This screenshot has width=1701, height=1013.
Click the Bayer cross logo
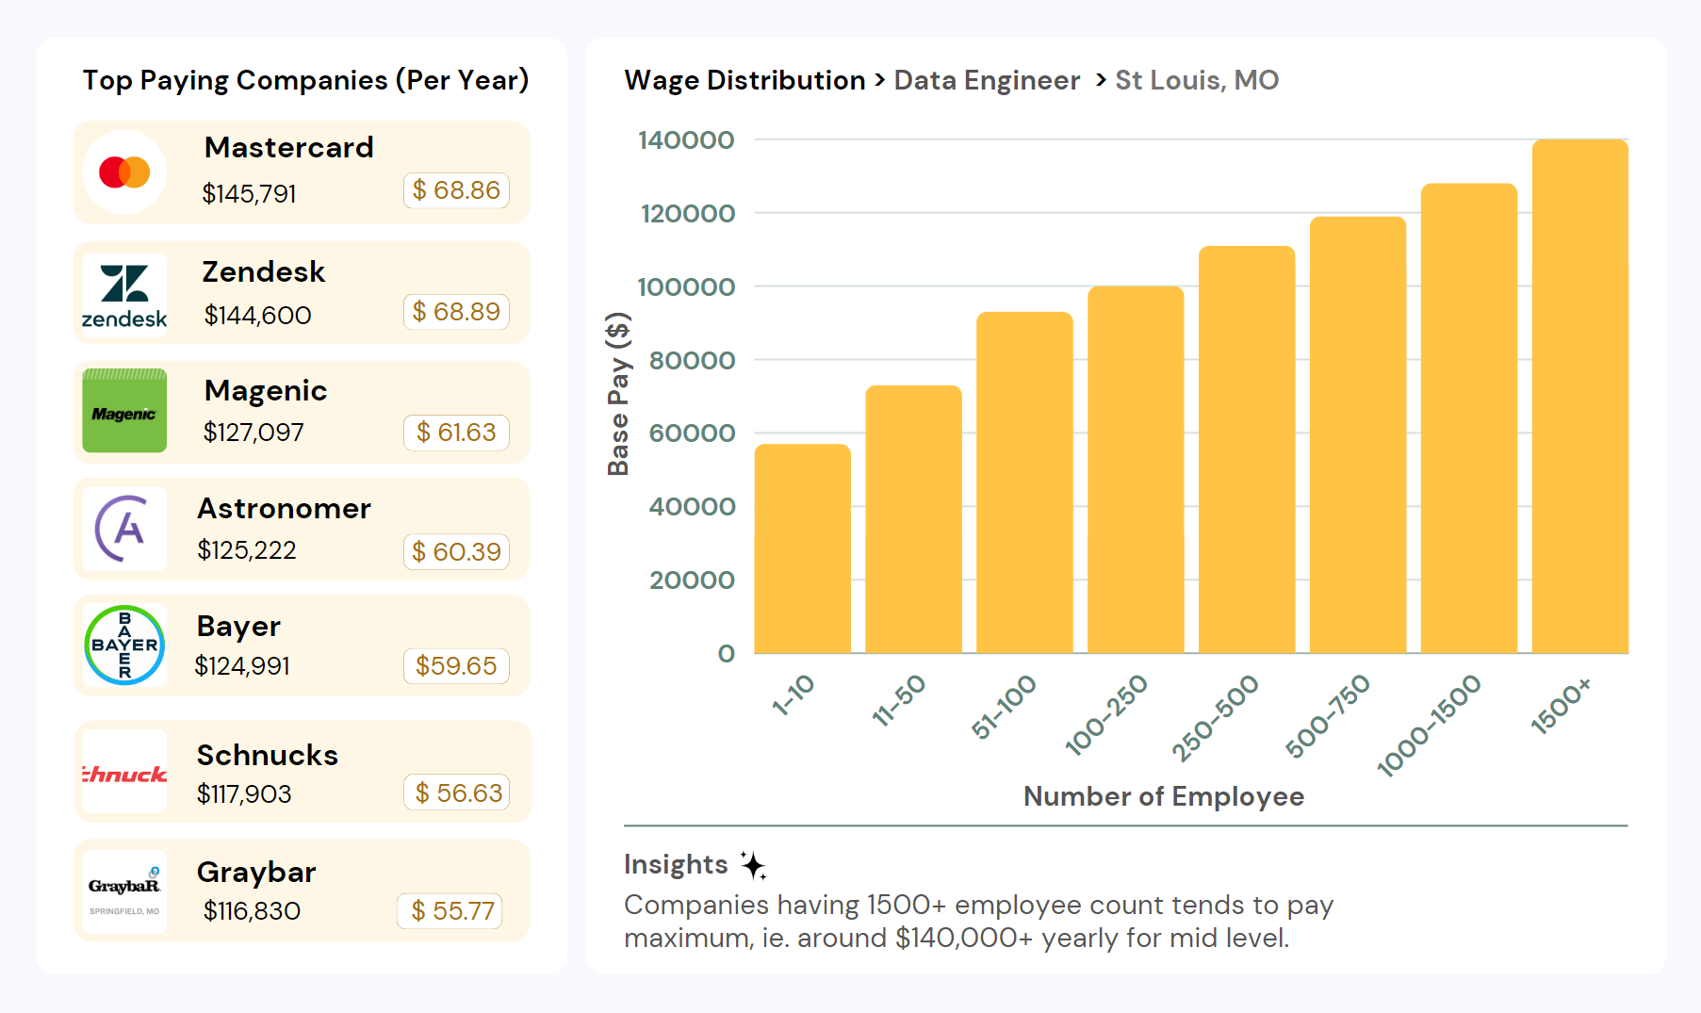click(x=123, y=645)
